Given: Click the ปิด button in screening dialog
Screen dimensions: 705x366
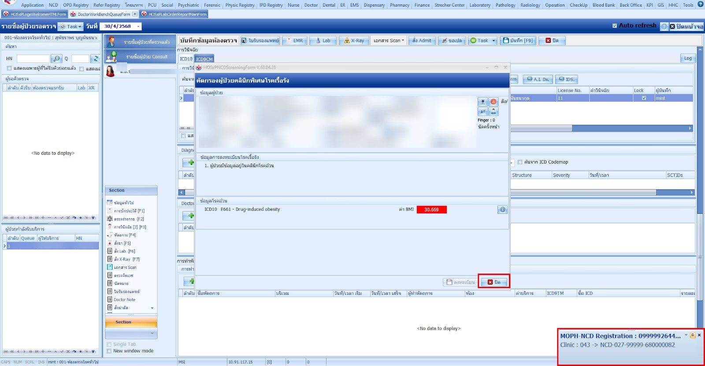Looking at the screenshot, I should point(494,282).
